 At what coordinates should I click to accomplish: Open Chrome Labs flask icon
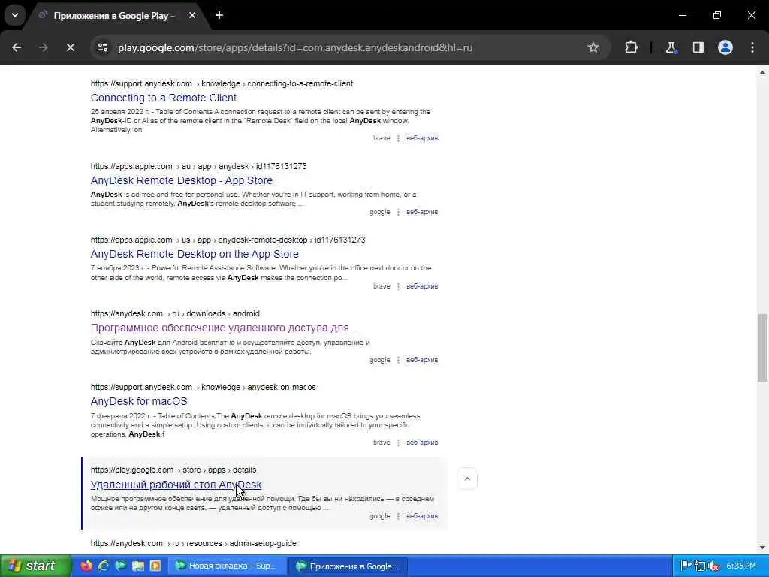pos(671,47)
